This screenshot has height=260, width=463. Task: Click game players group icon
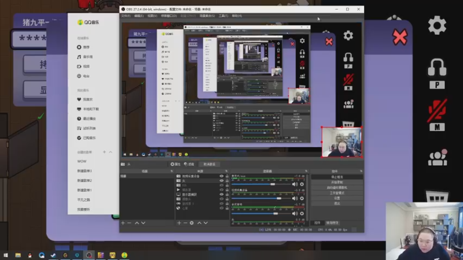438,158
